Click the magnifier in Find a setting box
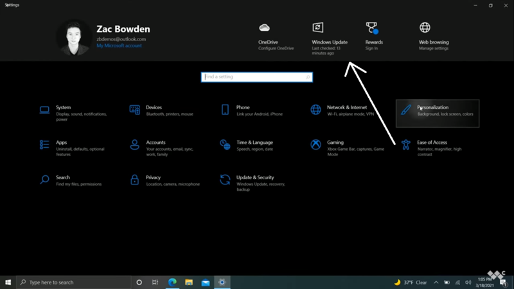This screenshot has width=514, height=289. click(308, 77)
